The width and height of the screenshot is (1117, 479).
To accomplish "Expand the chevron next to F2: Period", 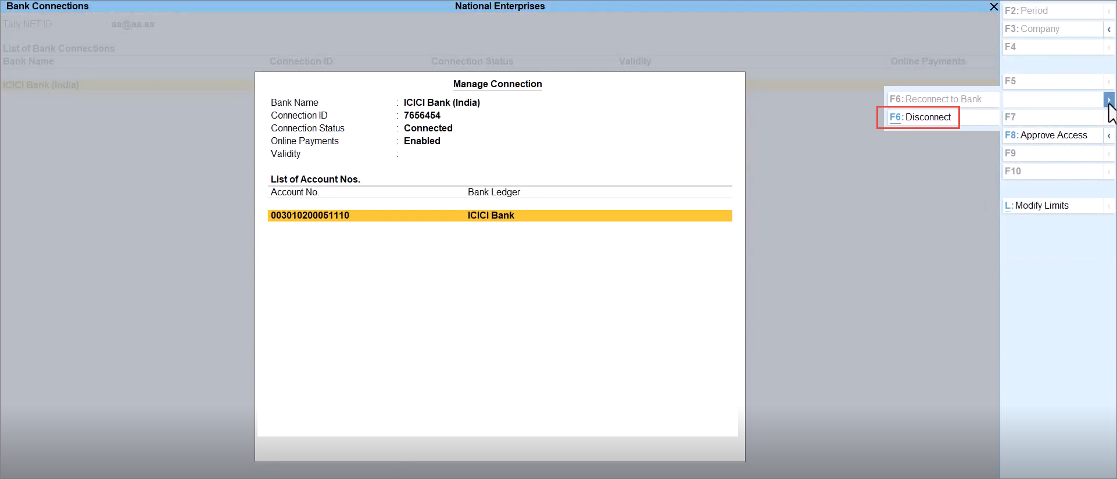I will tap(1109, 11).
